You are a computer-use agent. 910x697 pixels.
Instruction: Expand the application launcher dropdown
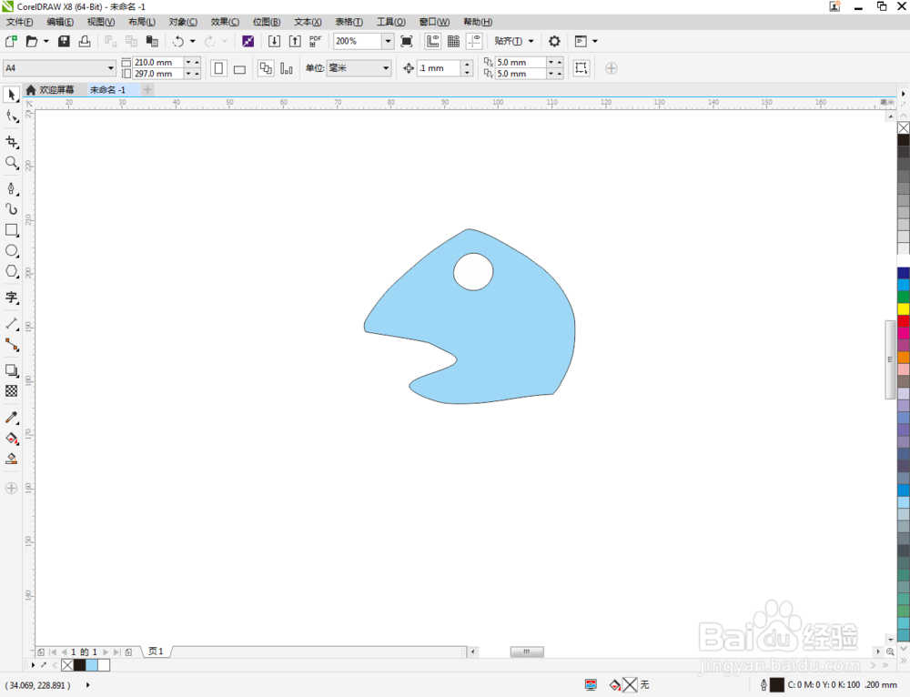pos(595,41)
